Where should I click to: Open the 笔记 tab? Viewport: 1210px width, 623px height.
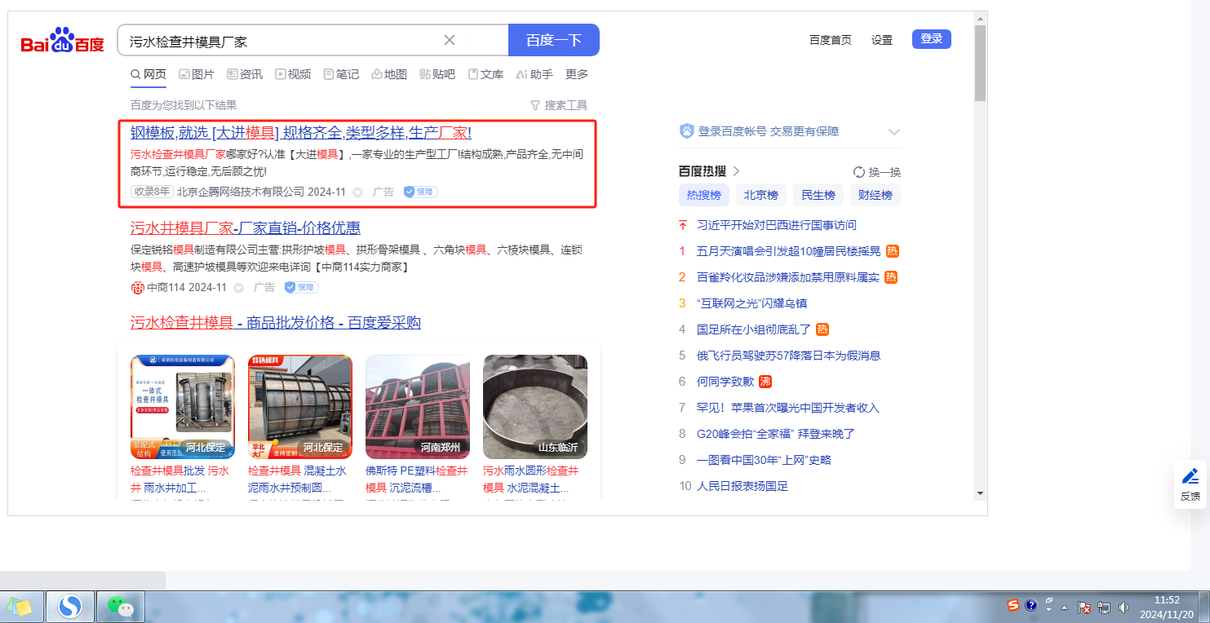click(x=341, y=74)
